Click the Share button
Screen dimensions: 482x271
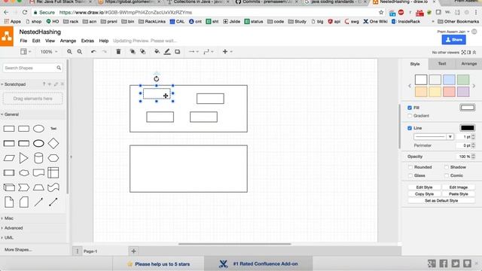453,40
